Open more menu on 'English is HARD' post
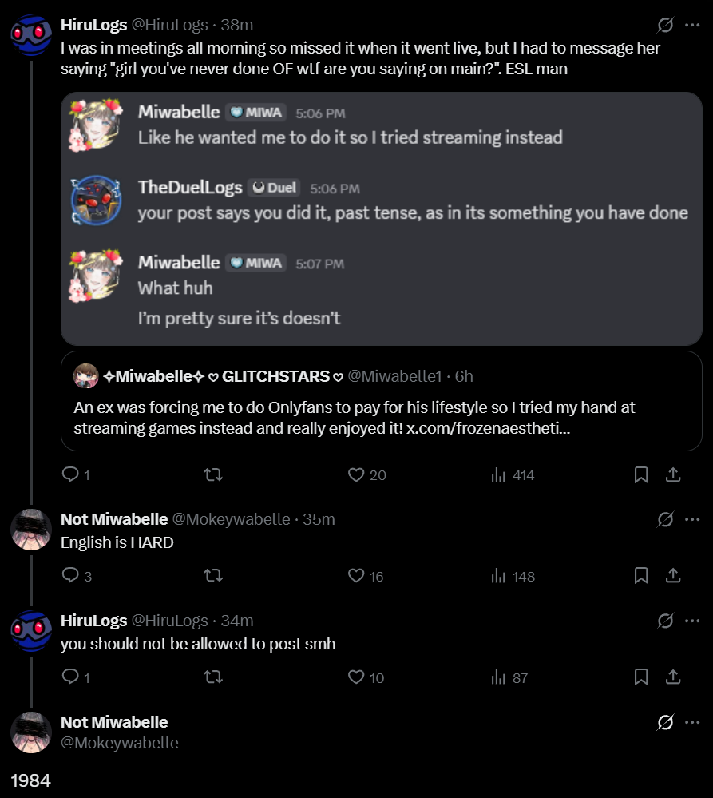713x798 pixels. [692, 520]
